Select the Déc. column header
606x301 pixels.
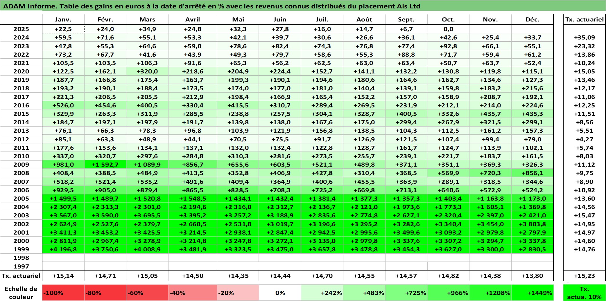(x=533, y=19)
